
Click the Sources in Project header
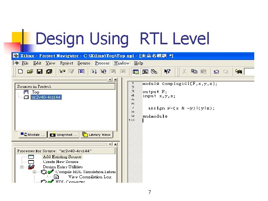click(x=65, y=86)
